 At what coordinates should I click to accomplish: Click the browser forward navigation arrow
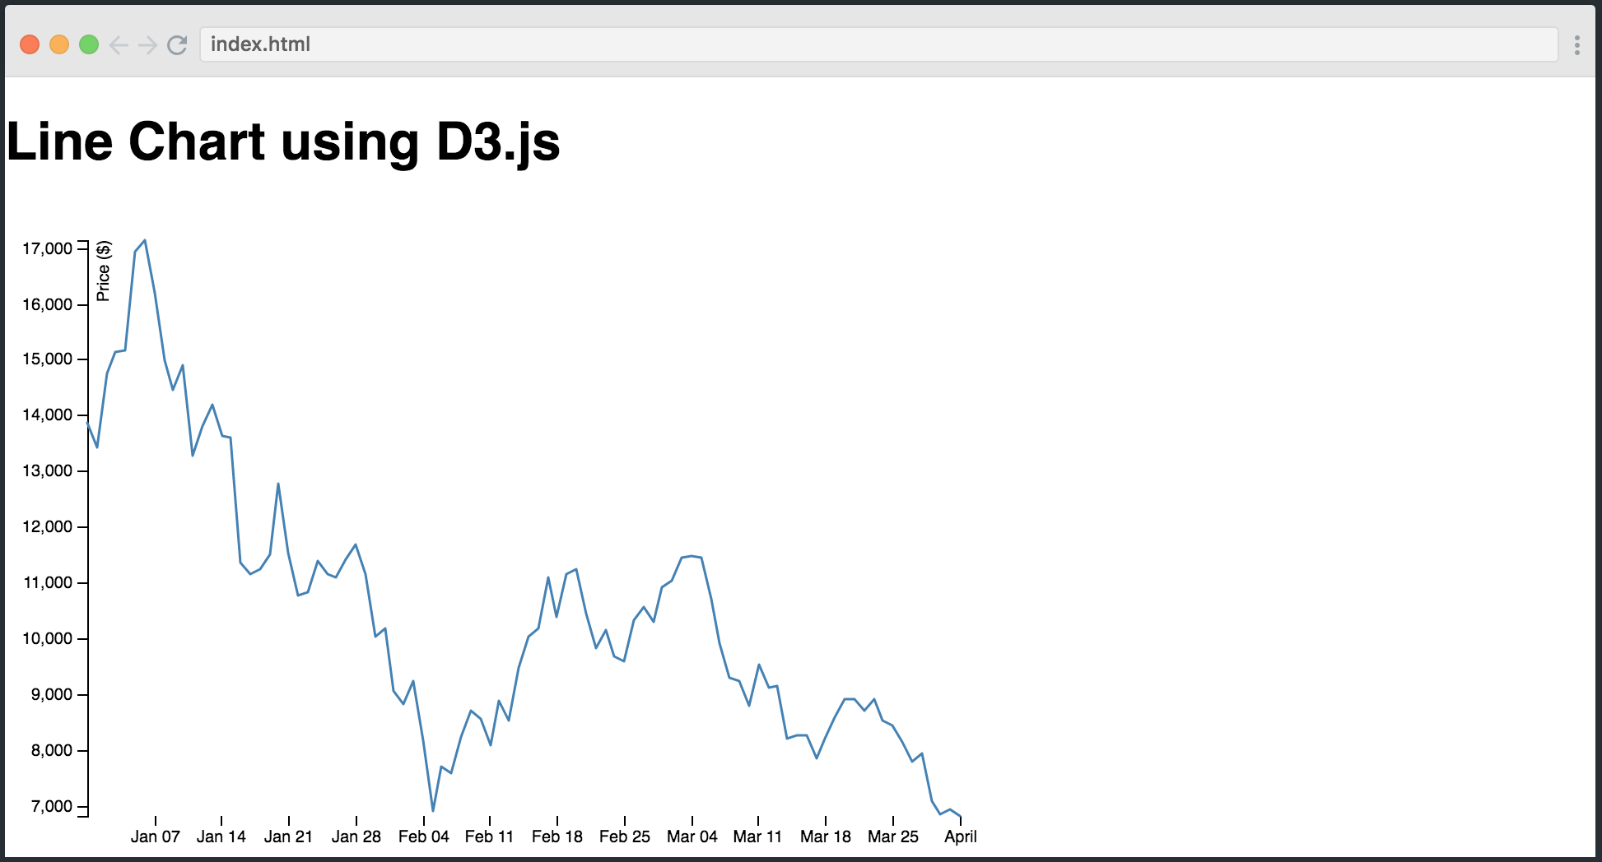(148, 44)
